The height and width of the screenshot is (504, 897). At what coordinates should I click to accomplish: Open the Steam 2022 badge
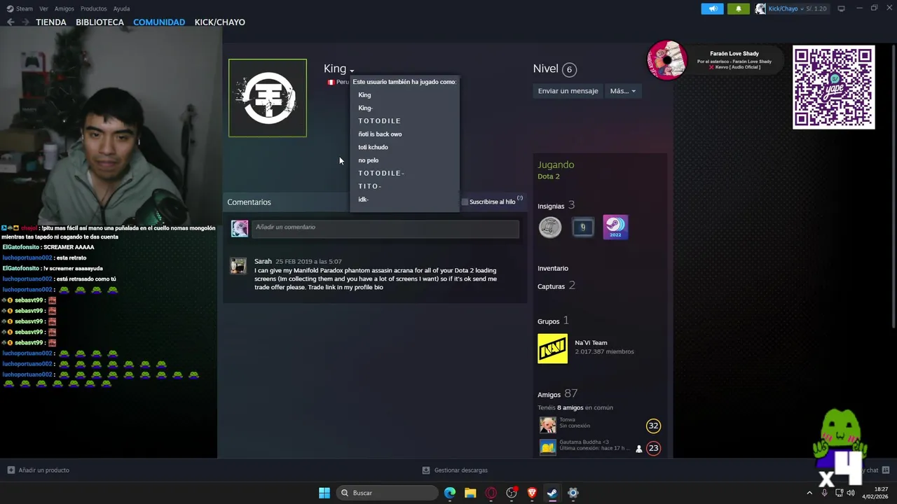coord(615,227)
